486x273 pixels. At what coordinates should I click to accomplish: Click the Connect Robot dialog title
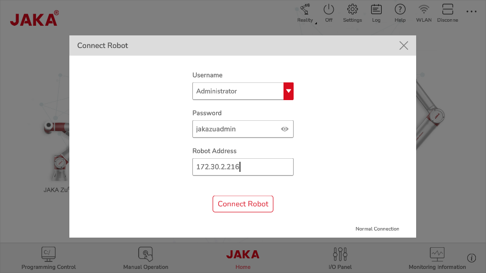103,45
